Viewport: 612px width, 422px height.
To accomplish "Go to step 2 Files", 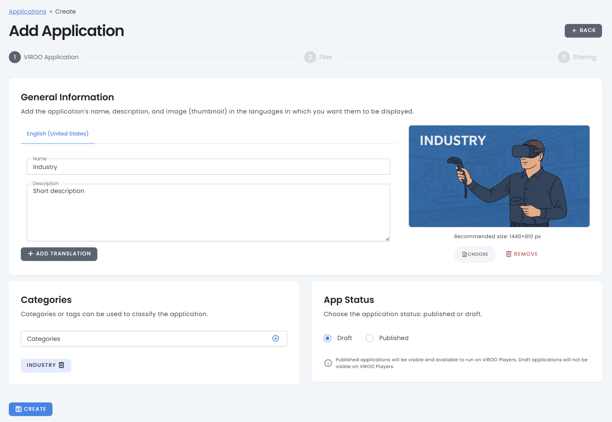I will (318, 57).
